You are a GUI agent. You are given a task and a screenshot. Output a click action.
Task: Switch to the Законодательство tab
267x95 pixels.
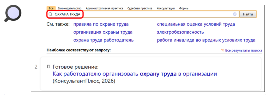[69, 8]
